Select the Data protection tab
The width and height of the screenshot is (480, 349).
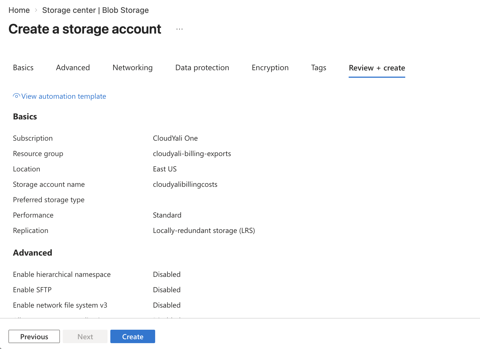202,67
